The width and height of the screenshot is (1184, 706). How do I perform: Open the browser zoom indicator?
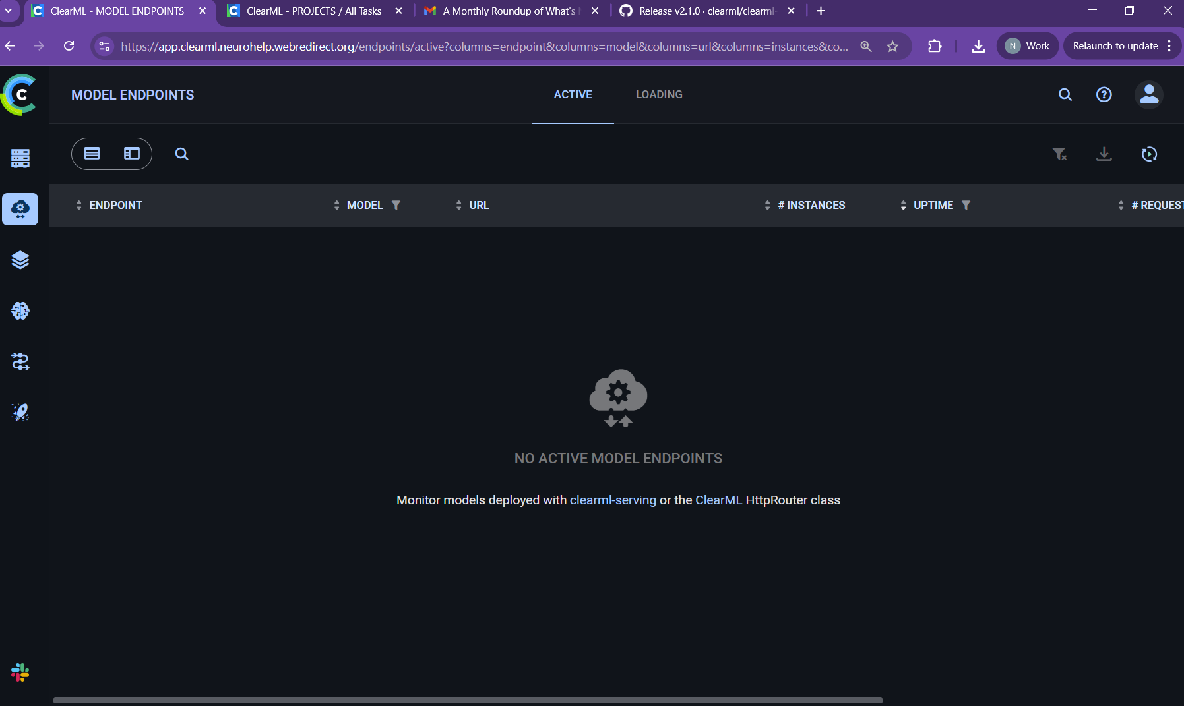(866, 46)
